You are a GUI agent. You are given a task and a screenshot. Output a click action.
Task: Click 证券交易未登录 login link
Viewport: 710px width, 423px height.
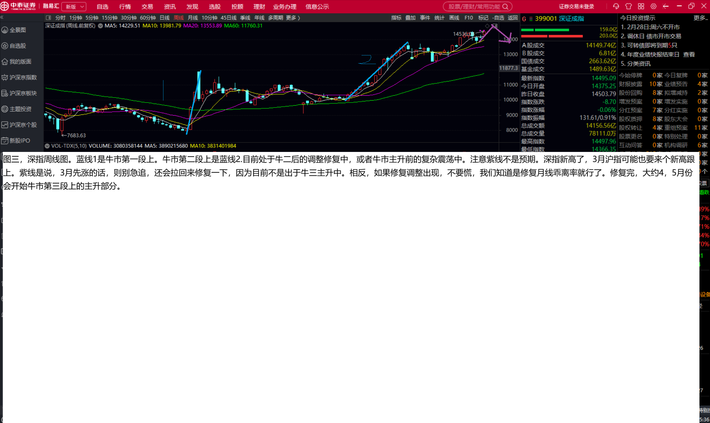tap(576, 7)
